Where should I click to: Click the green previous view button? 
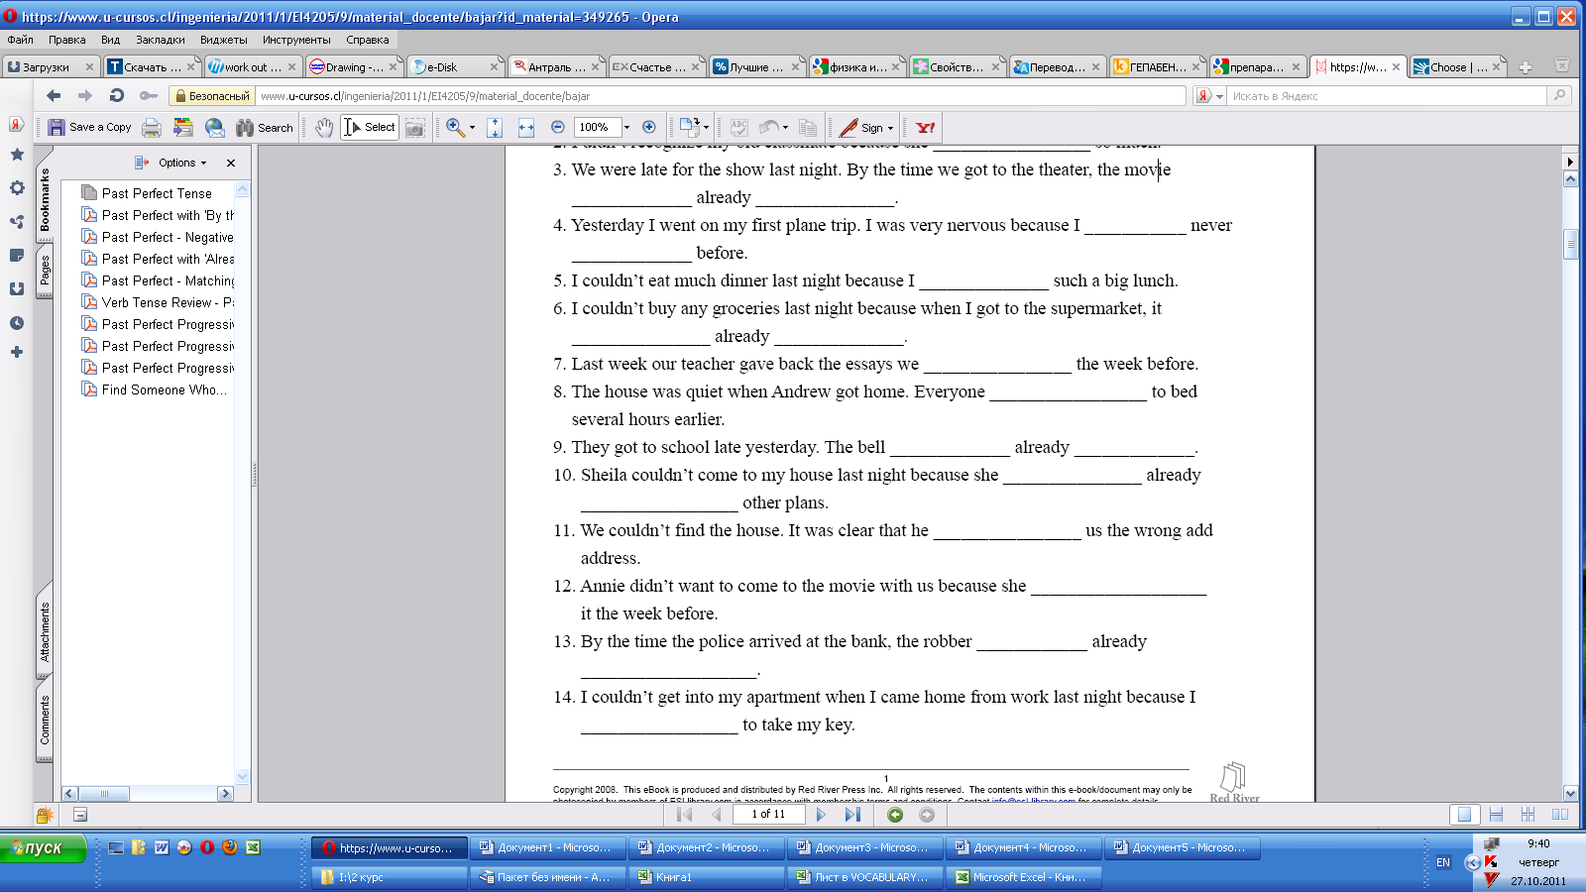point(895,815)
